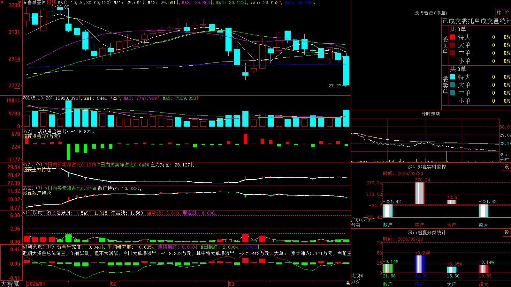Click the 中户 370.24 bar in real-time monitor
511x287 pixels.
pyautogui.click(x=420, y=193)
